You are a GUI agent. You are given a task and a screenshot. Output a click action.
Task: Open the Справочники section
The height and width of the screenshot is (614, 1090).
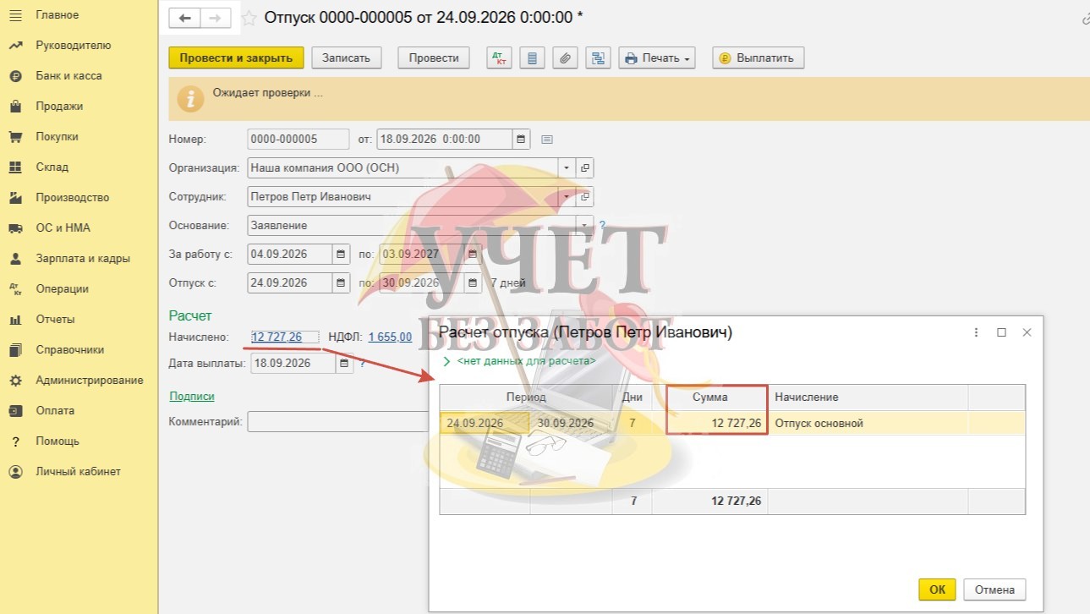coord(69,350)
